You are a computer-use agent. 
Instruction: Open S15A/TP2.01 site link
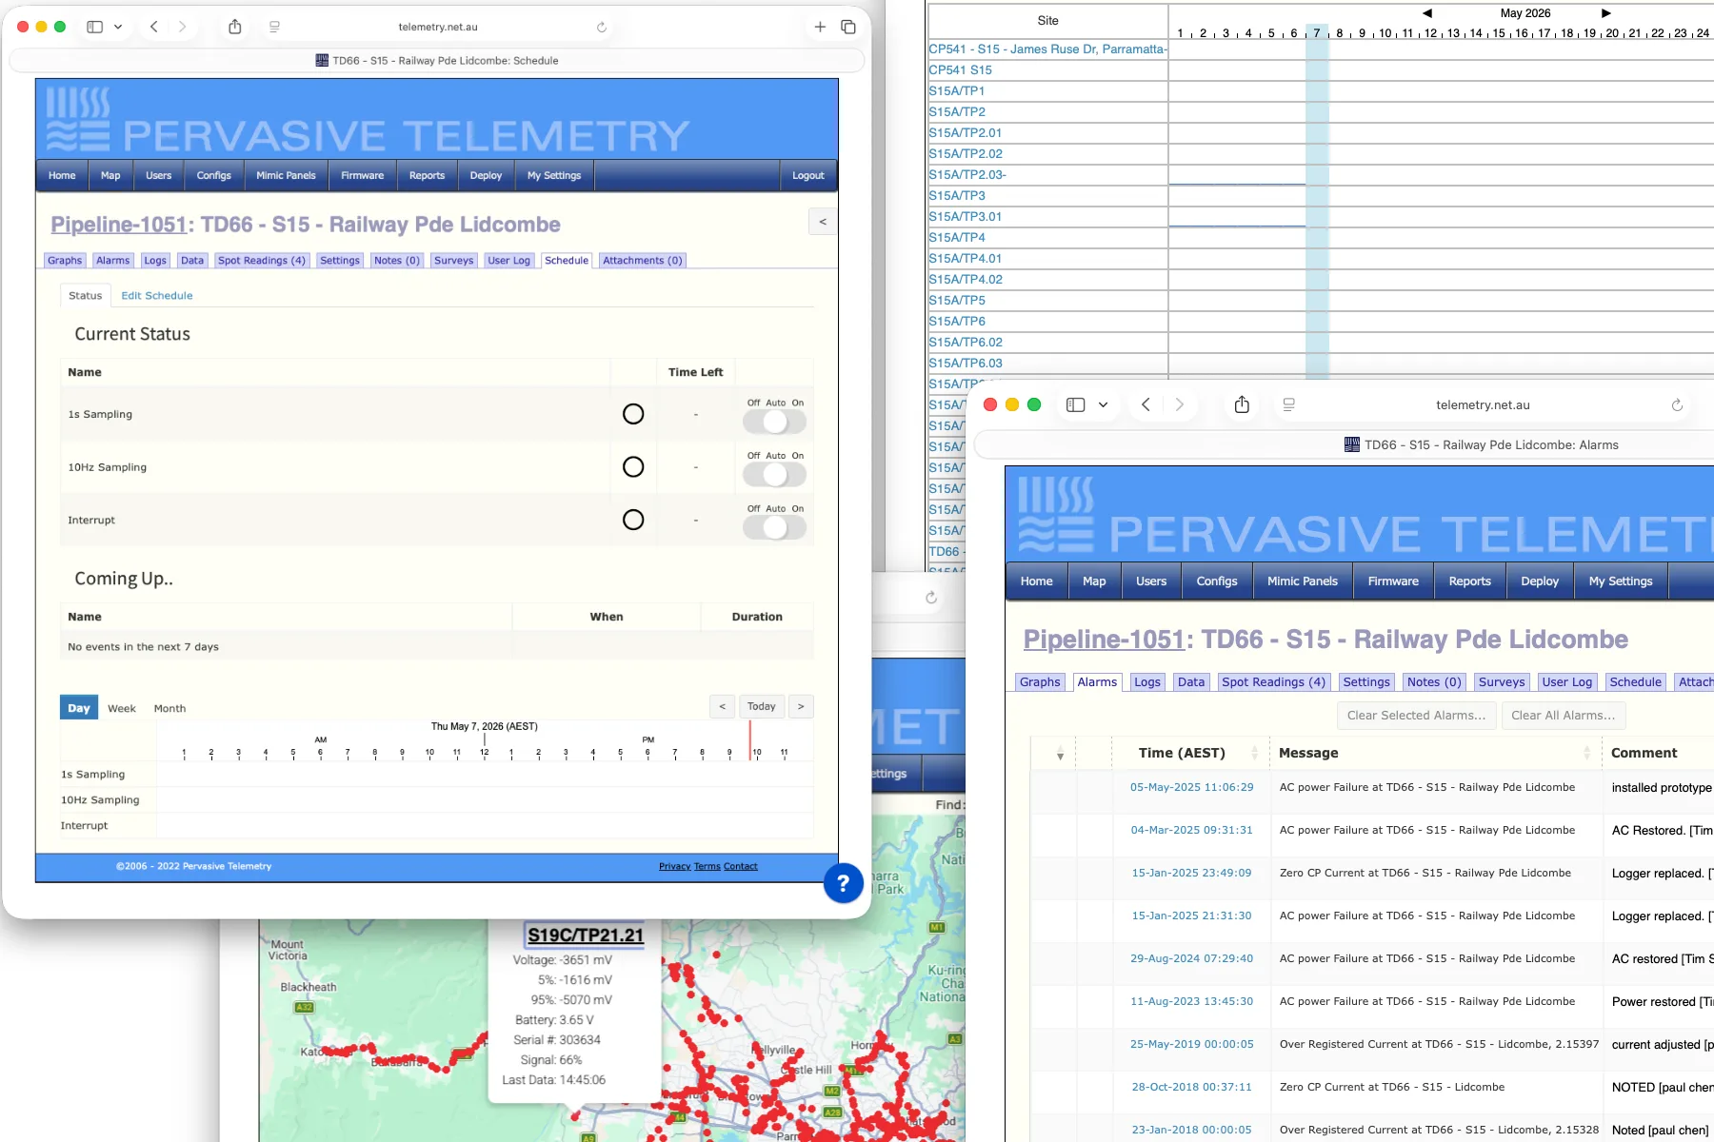(x=966, y=132)
